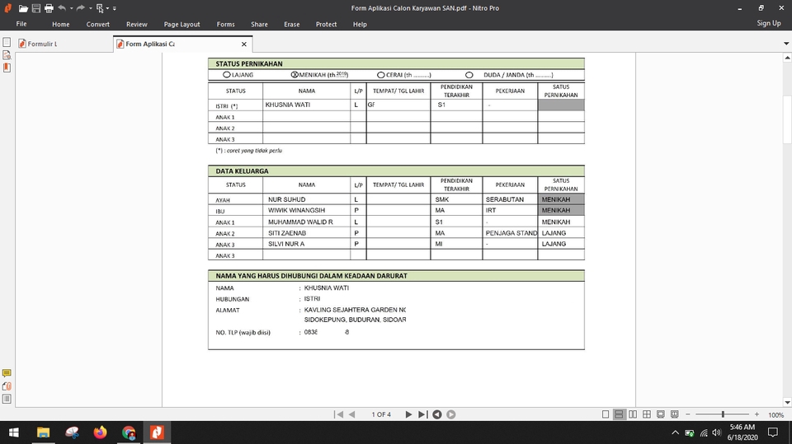The width and height of the screenshot is (792, 444).
Task: Switch to continuous page view
Action: click(x=619, y=414)
